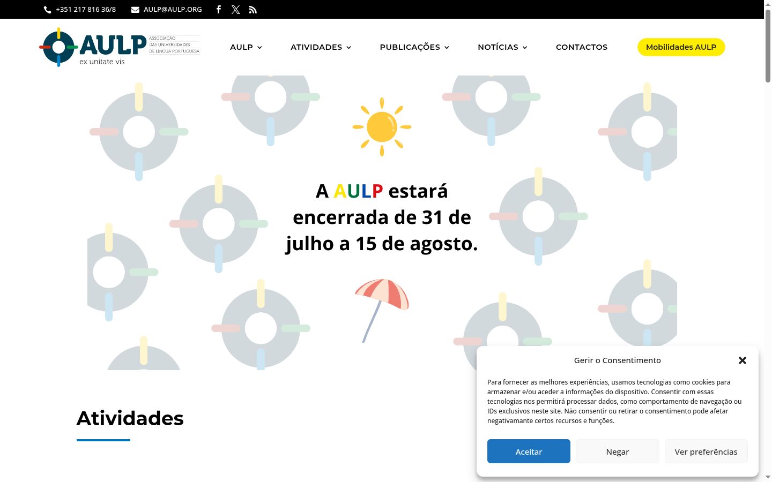Open the ATIVIDADES navigation item
This screenshot has width=772, height=482.
316,47
